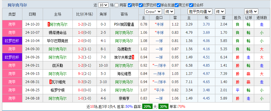Click 荷甲 label for the 24-08-18 match
271x111 pixels.
pos(12,98)
